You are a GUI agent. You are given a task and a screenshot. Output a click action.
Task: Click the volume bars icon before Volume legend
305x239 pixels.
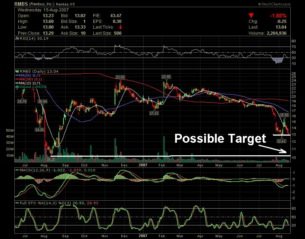17,87
